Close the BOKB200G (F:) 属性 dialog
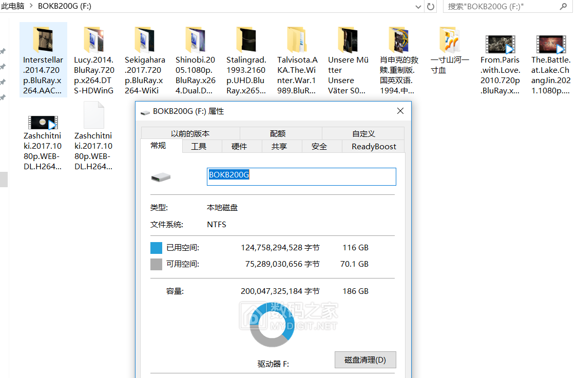578x378 pixels. pos(400,111)
